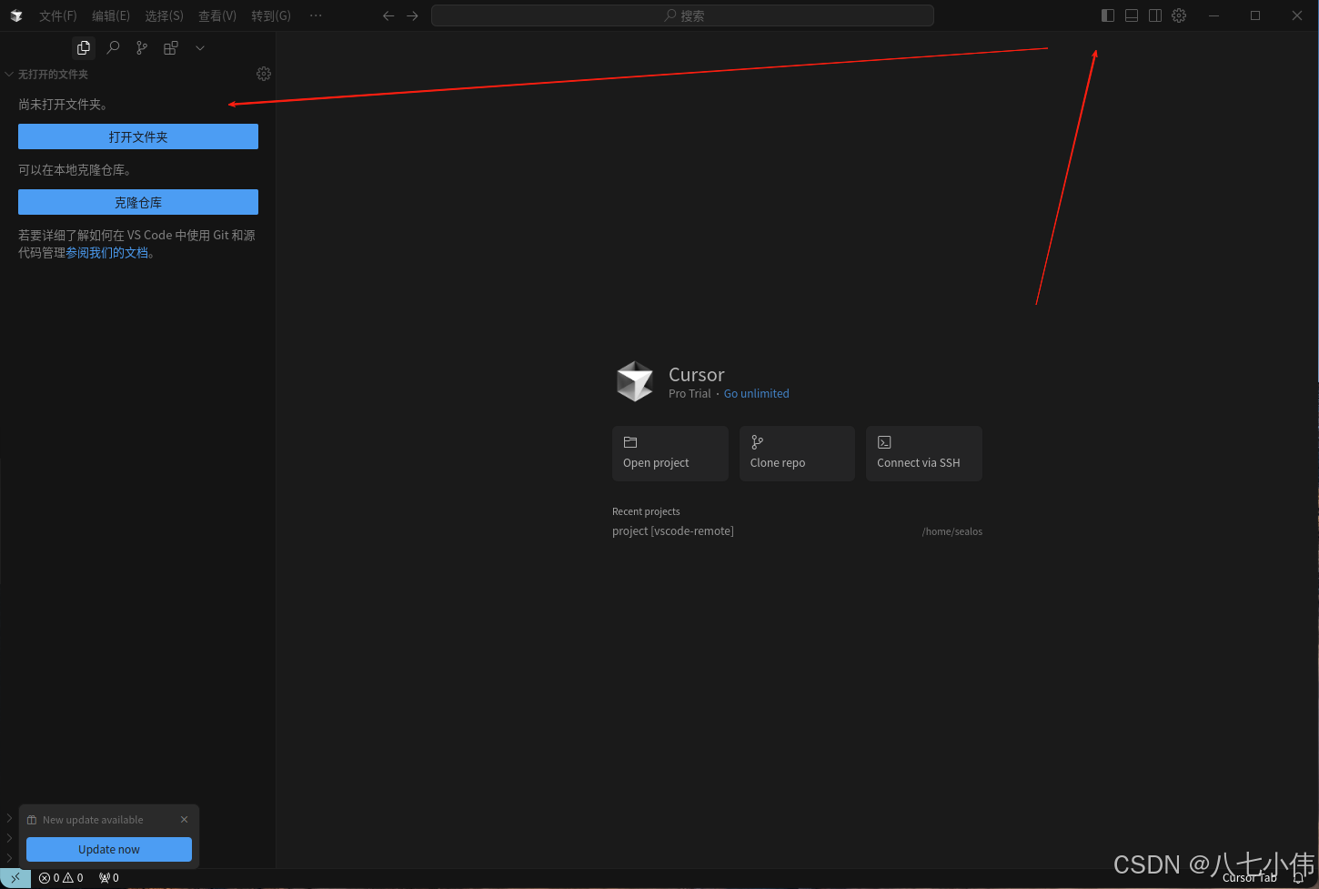Click the errors count icon in status bar
The height and width of the screenshot is (889, 1319).
[x=45, y=878]
